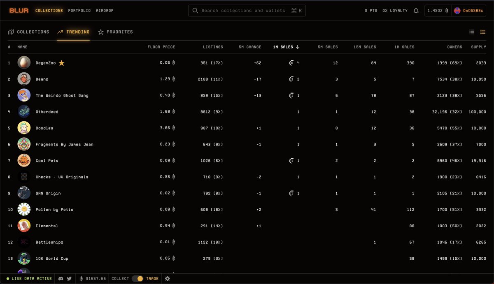Sort by Owners column
This screenshot has height=284, width=494.
[454, 47]
